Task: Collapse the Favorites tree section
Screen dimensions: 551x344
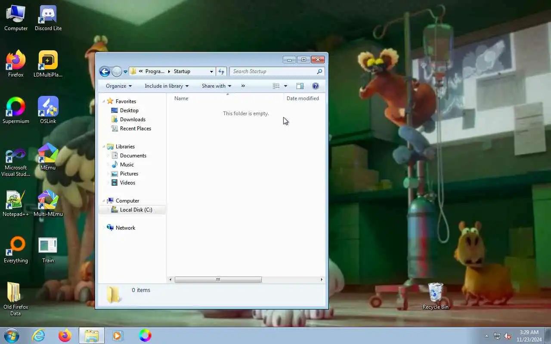Action: (104, 101)
